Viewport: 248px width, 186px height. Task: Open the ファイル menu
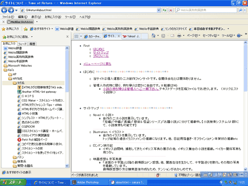(8, 17)
